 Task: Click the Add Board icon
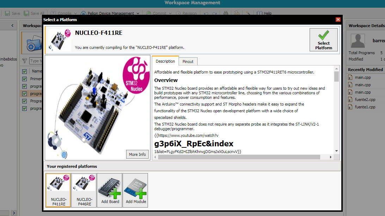click(110, 190)
